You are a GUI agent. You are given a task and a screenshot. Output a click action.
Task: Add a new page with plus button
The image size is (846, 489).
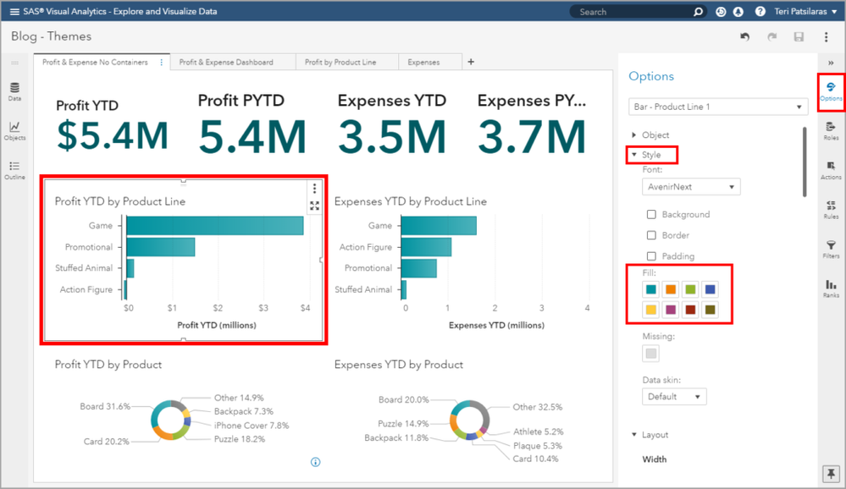pyautogui.click(x=472, y=62)
